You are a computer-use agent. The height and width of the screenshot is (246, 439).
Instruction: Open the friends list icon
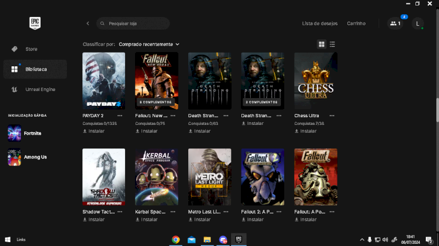395,24
